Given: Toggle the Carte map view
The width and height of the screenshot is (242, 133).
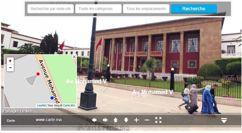Looking at the screenshot, I should point(11,121).
